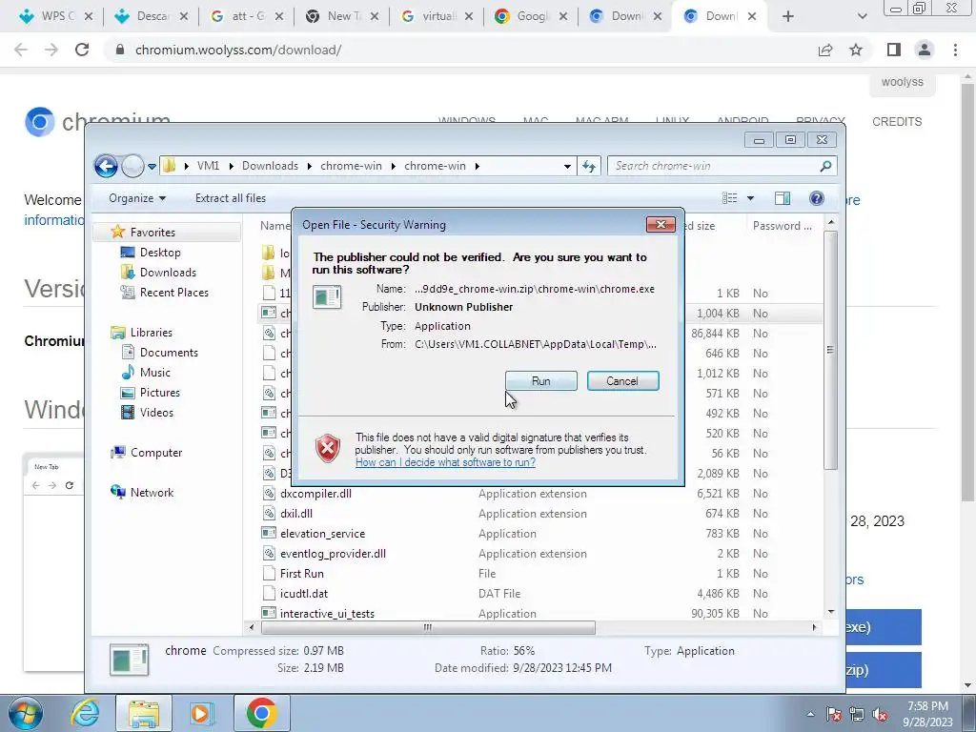The image size is (976, 732).
Task: Click the file list scroll-down arrow
Action: (830, 613)
